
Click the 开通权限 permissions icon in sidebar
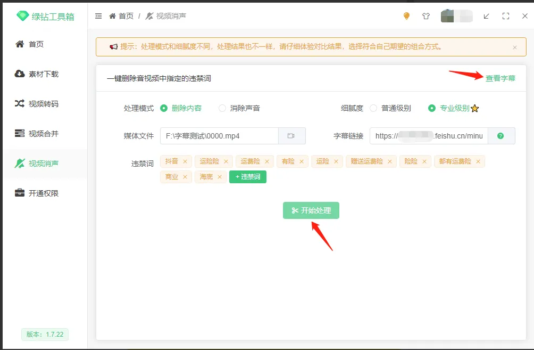click(20, 193)
